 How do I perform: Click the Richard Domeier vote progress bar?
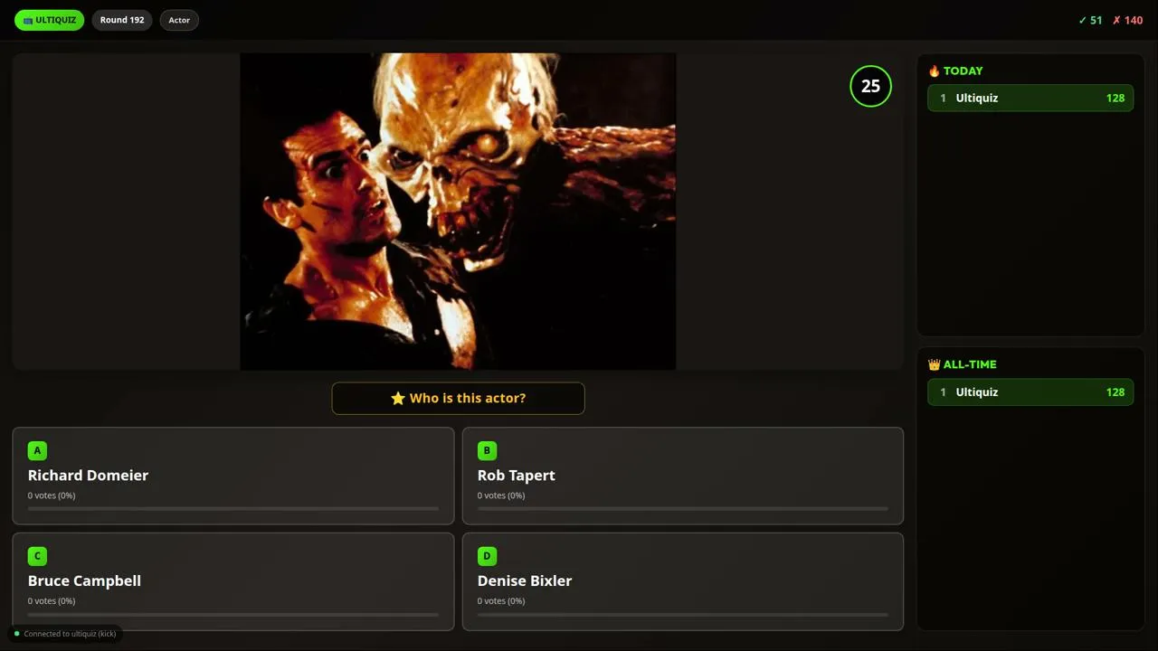click(233, 509)
